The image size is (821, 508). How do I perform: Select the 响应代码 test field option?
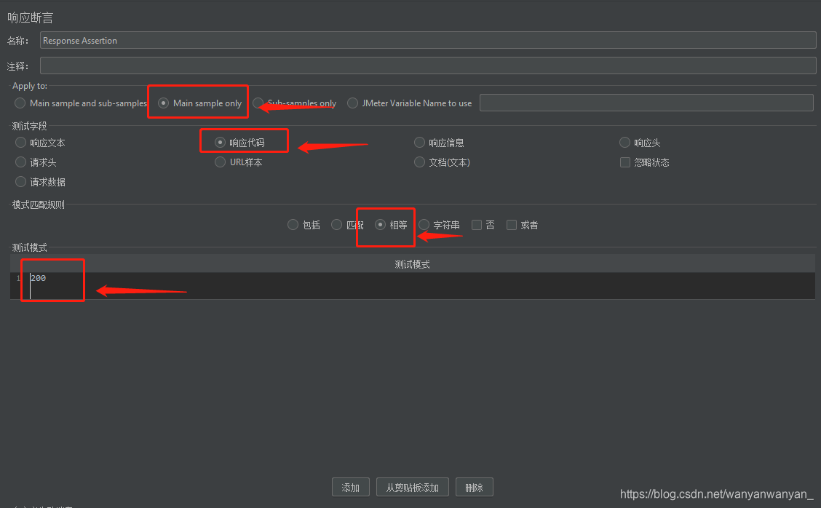[x=220, y=142]
